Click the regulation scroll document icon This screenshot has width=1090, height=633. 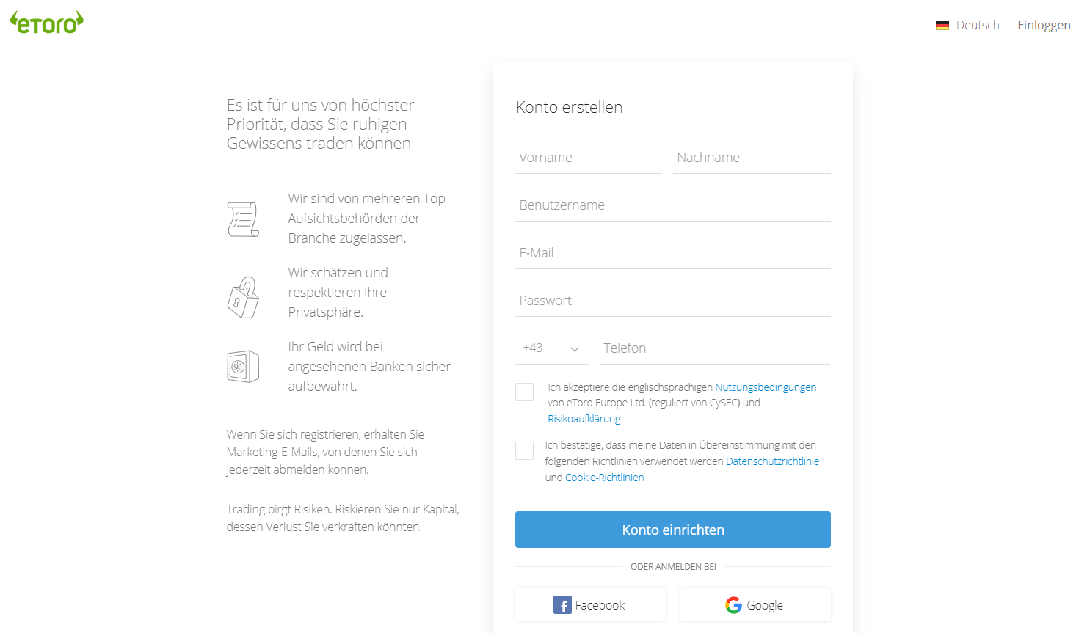(243, 219)
